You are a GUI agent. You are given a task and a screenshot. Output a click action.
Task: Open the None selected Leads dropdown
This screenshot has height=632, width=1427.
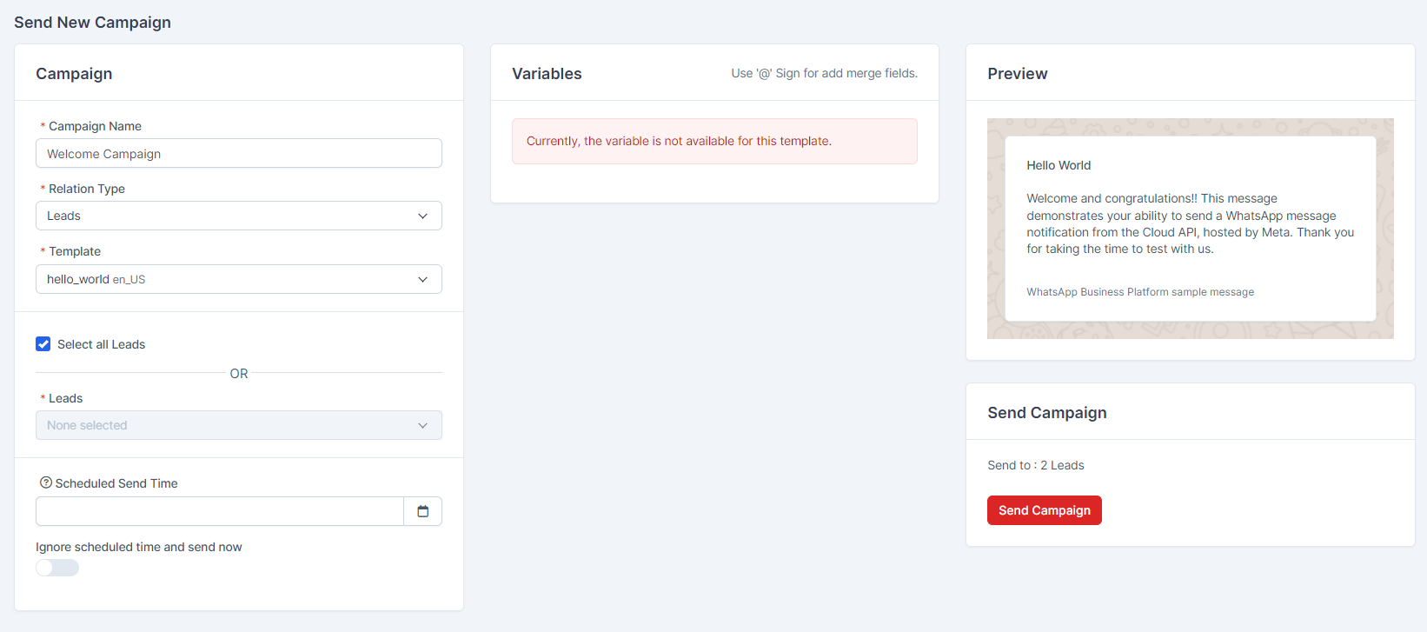point(226,425)
